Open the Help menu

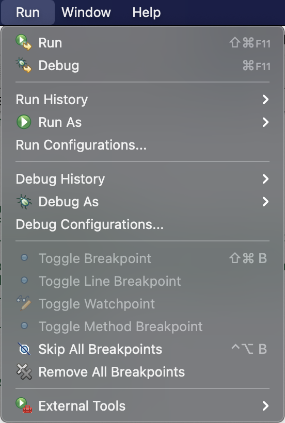147,12
